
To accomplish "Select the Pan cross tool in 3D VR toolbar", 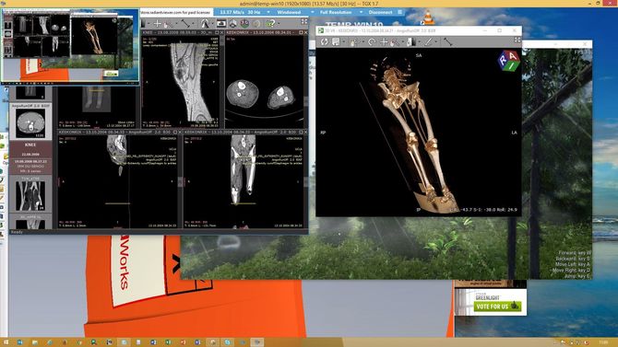I will (x=384, y=41).
